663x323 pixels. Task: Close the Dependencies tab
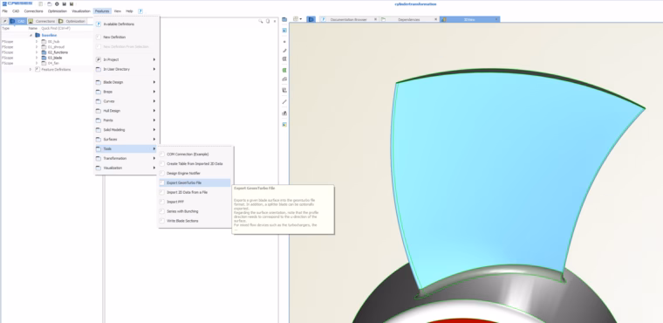click(x=436, y=19)
